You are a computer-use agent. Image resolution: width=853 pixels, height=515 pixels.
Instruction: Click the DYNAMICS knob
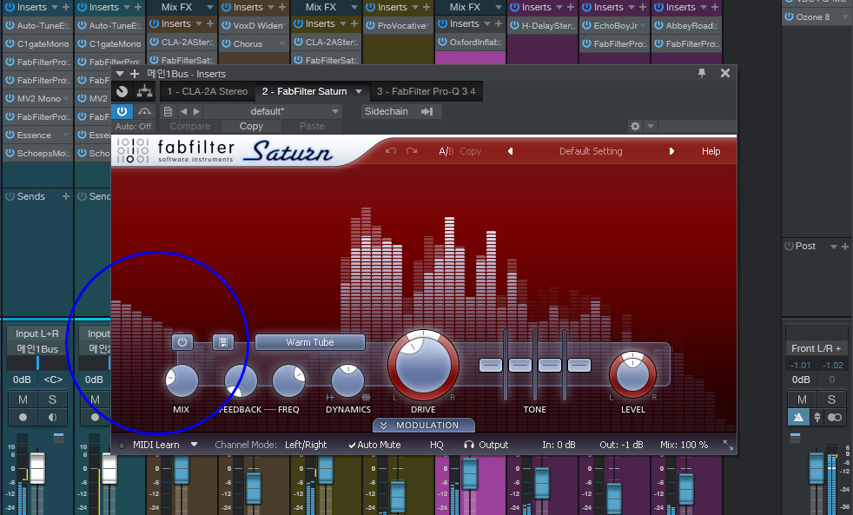coord(347,380)
